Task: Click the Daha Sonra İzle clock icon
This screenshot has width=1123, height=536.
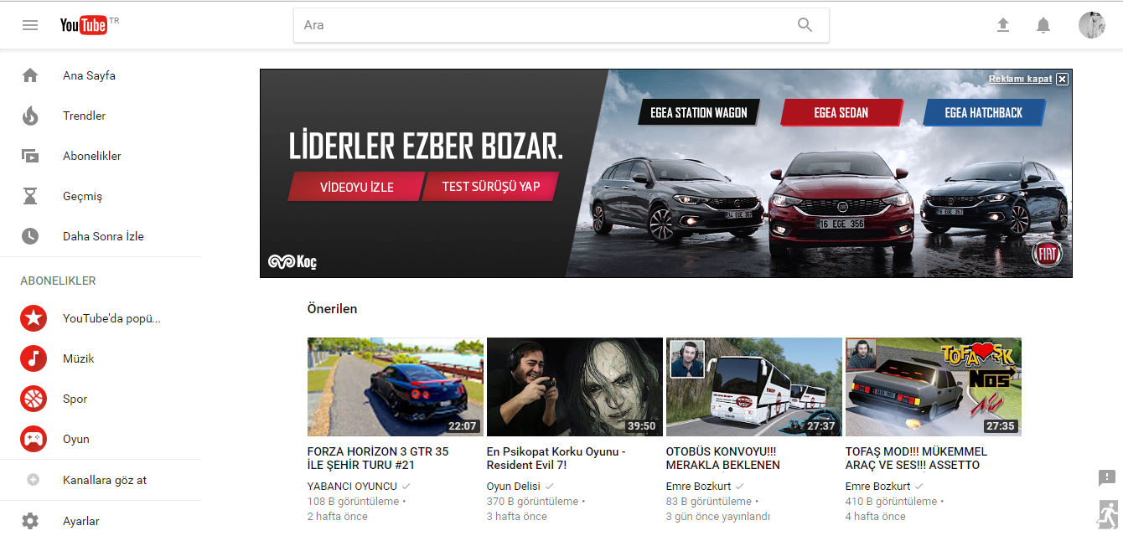Action: tap(30, 236)
